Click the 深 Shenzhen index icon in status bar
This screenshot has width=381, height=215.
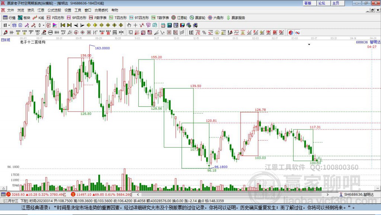point(73,194)
